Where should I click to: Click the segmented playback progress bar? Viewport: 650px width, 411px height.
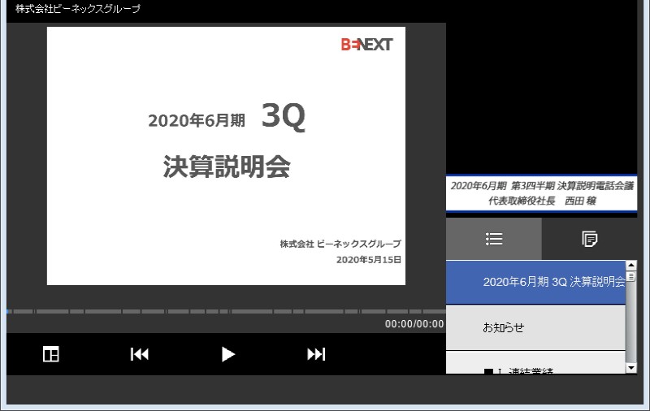[227, 311]
